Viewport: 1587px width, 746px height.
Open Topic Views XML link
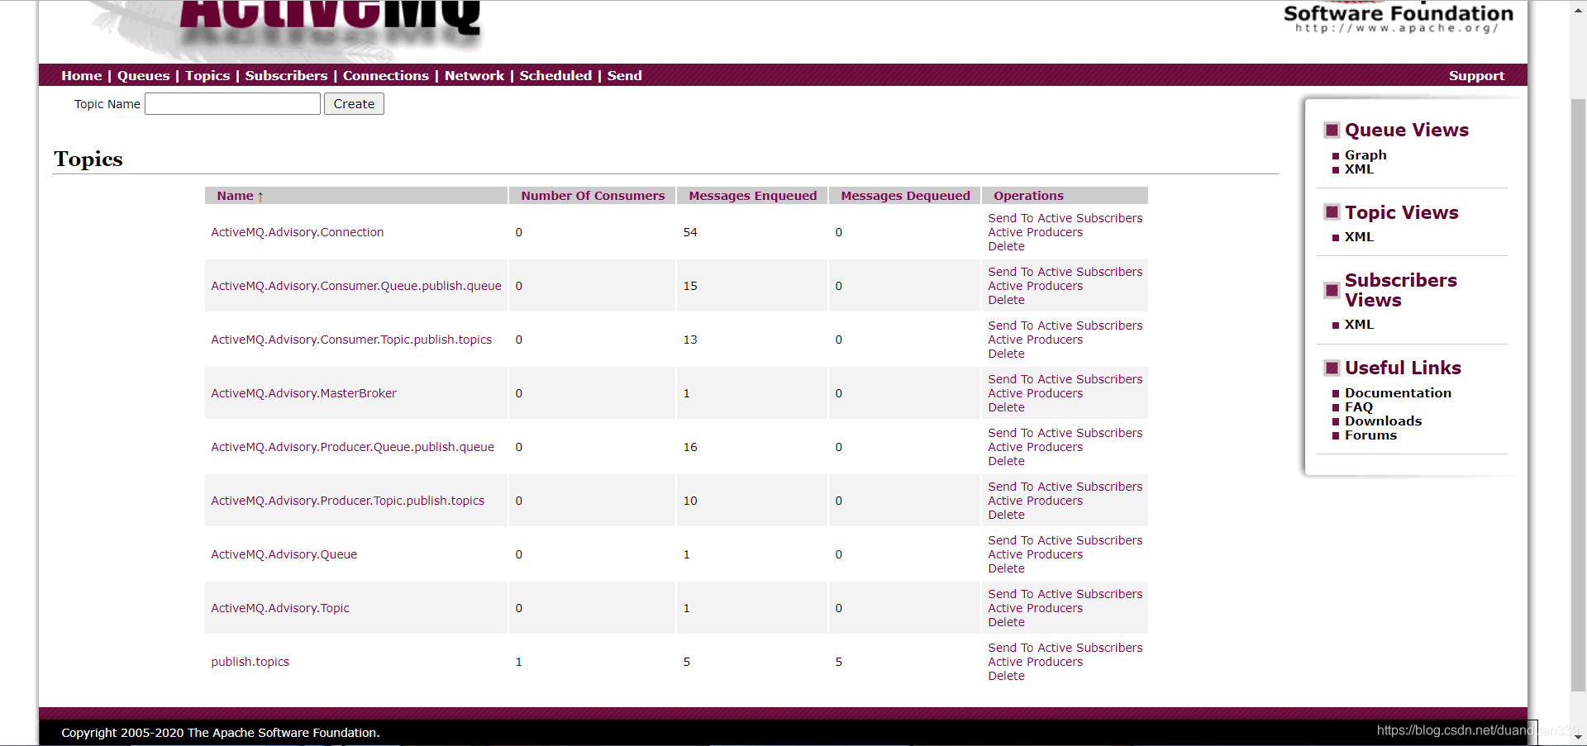coord(1359,236)
